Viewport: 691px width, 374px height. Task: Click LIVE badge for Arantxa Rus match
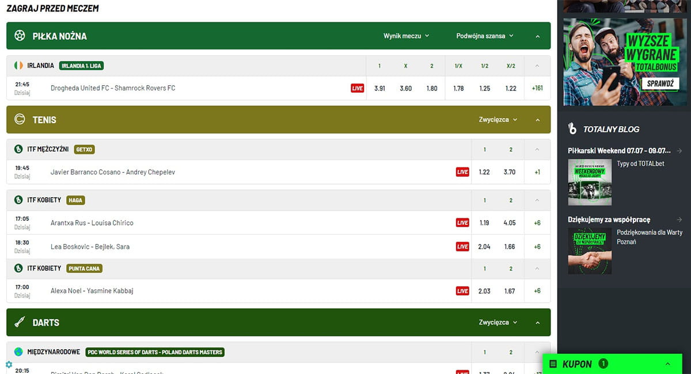[x=462, y=223]
